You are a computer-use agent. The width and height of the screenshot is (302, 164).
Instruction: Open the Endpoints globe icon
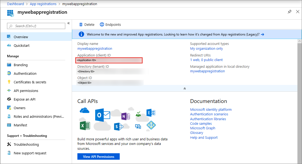click(102, 24)
